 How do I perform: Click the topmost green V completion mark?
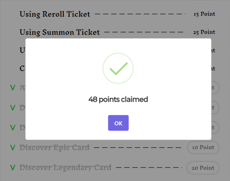(x=13, y=87)
